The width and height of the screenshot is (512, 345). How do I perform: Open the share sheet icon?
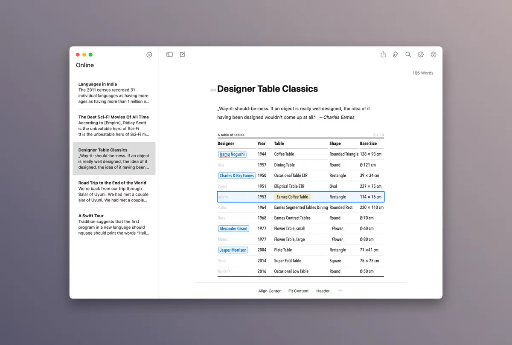(383, 55)
